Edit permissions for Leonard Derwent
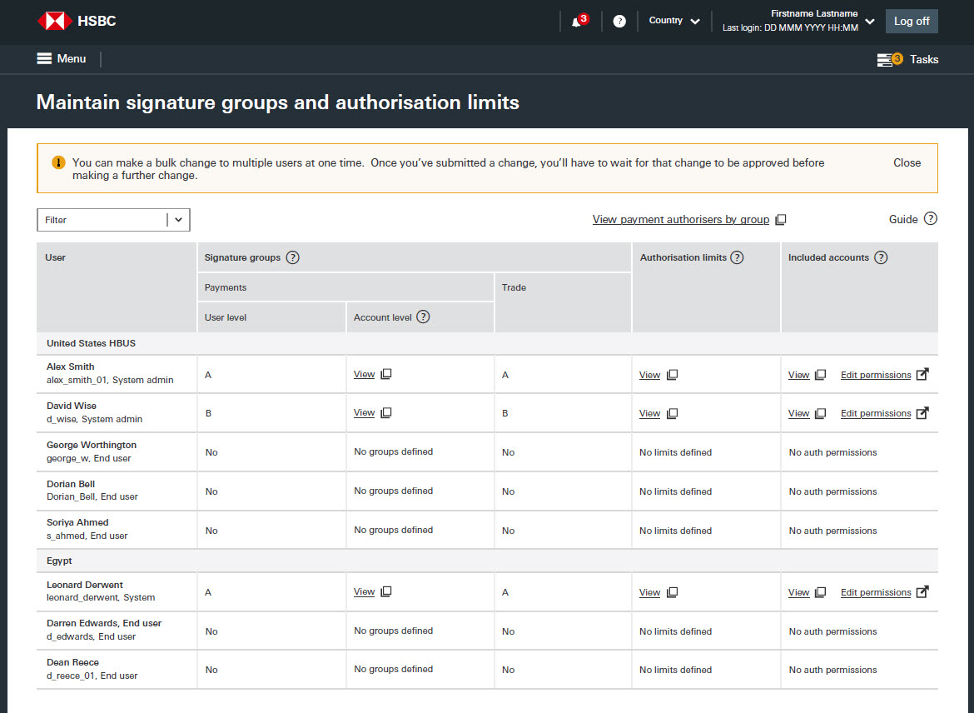Screen dimensions: 974x713 [x=876, y=592]
